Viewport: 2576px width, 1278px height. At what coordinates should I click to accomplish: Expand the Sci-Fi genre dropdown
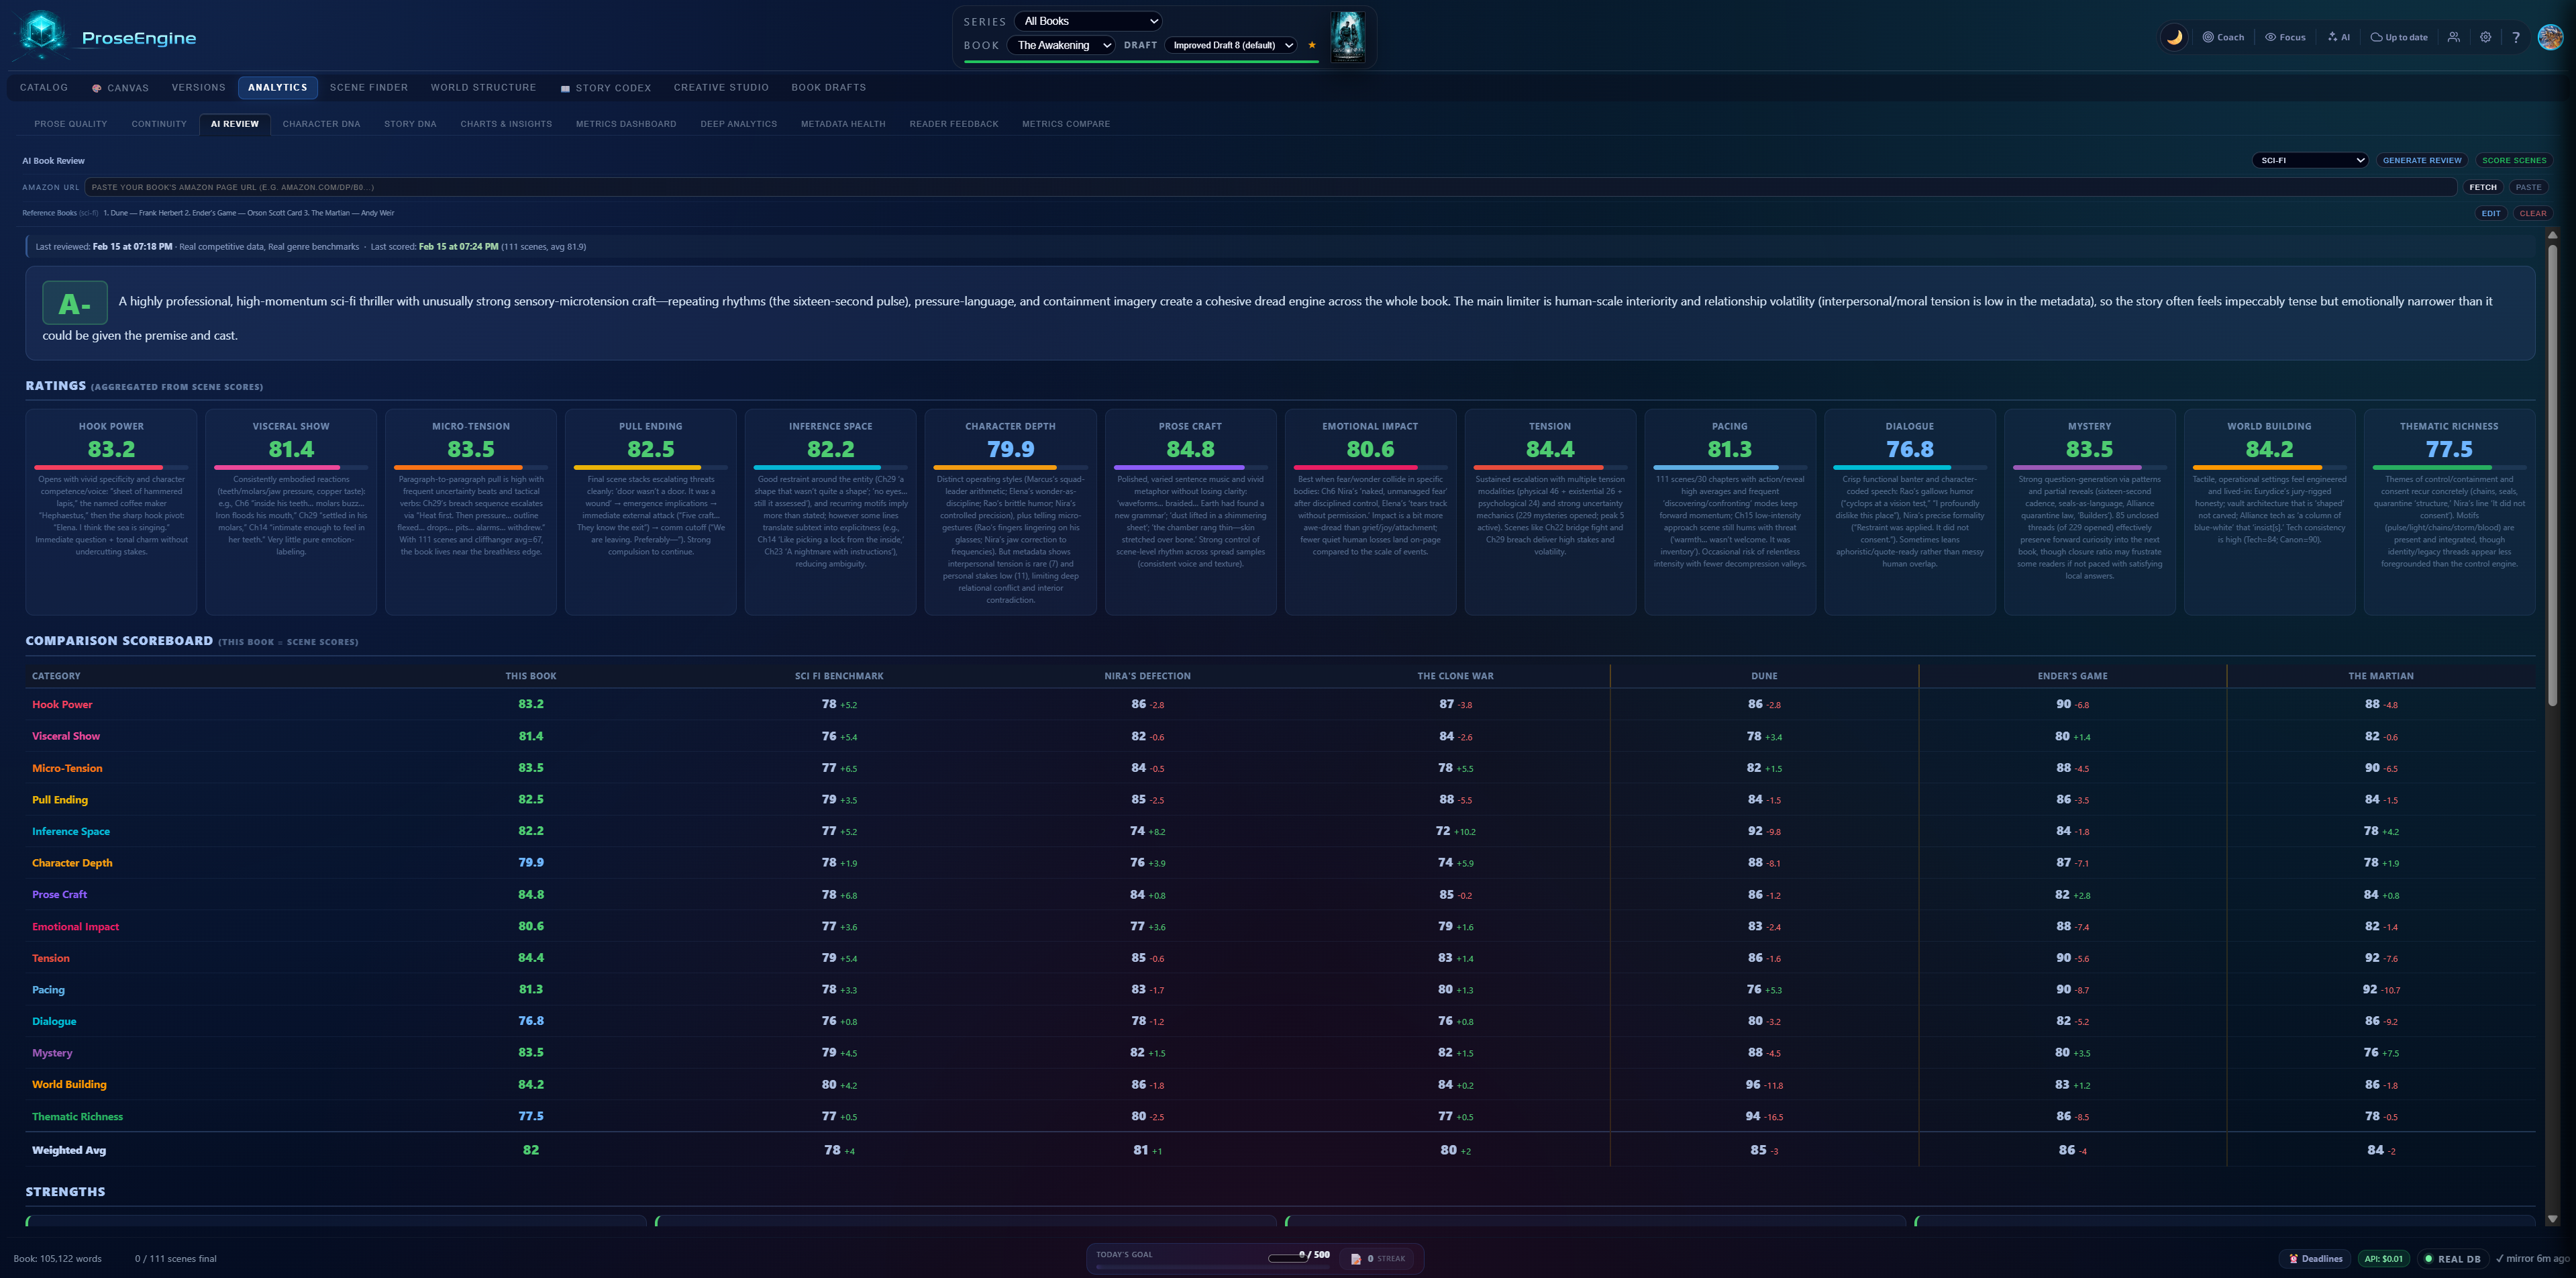click(x=2310, y=160)
